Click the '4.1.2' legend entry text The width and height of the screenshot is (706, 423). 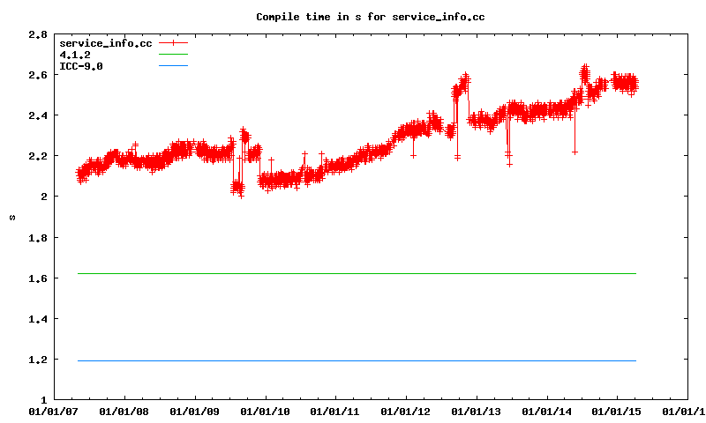[75, 55]
